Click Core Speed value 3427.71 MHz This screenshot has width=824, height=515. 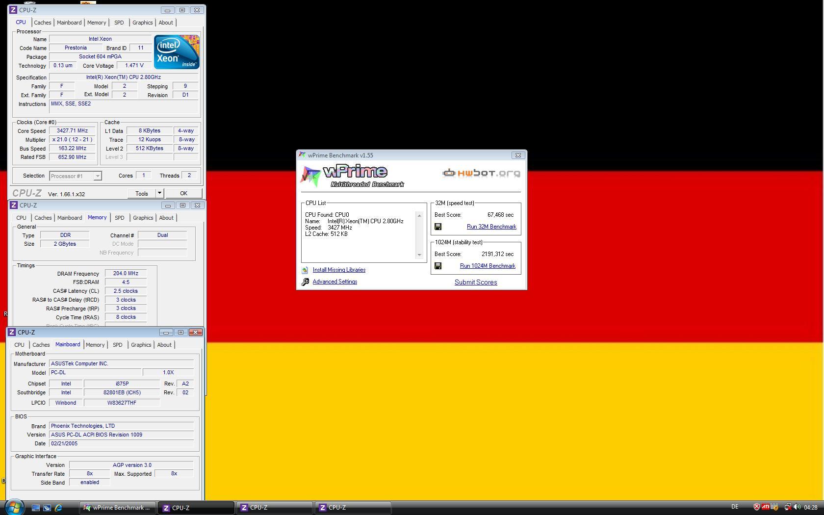[72, 131]
